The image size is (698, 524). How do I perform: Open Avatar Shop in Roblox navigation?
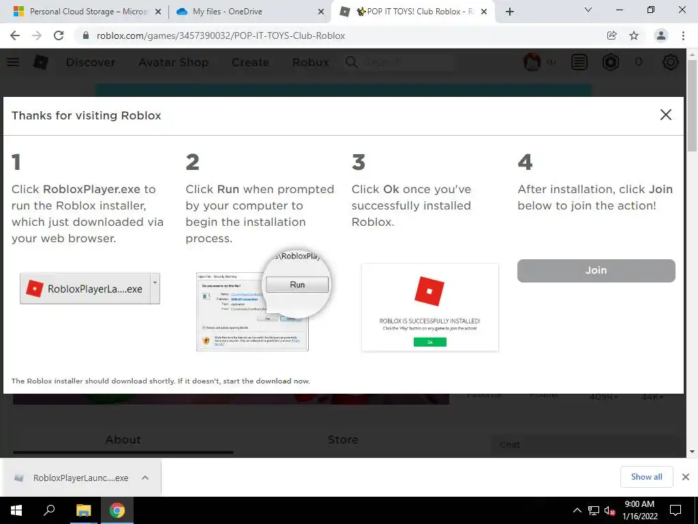click(174, 62)
